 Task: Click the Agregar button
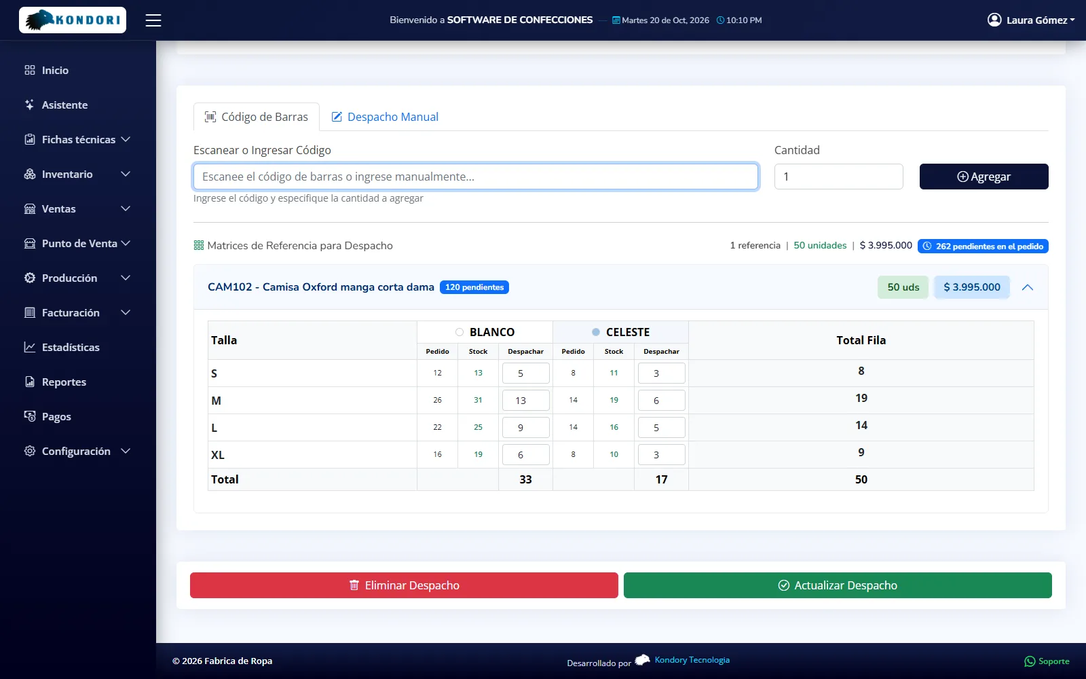click(984, 177)
